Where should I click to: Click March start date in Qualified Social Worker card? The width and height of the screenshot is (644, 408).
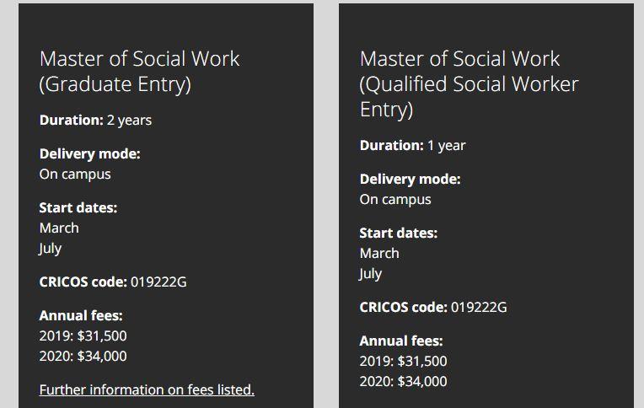click(379, 254)
